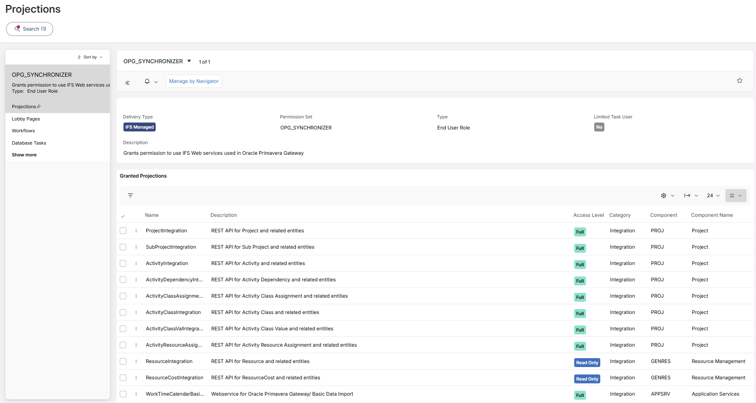Open row menu for ActivityClassValIntegra...
The width and height of the screenshot is (756, 403).
coord(136,329)
